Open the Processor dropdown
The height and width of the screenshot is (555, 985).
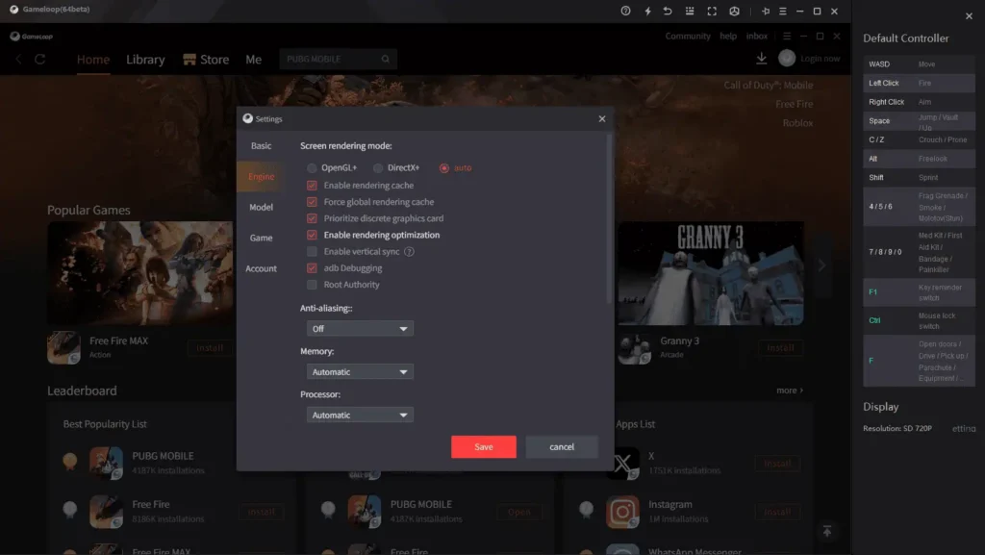coord(360,415)
